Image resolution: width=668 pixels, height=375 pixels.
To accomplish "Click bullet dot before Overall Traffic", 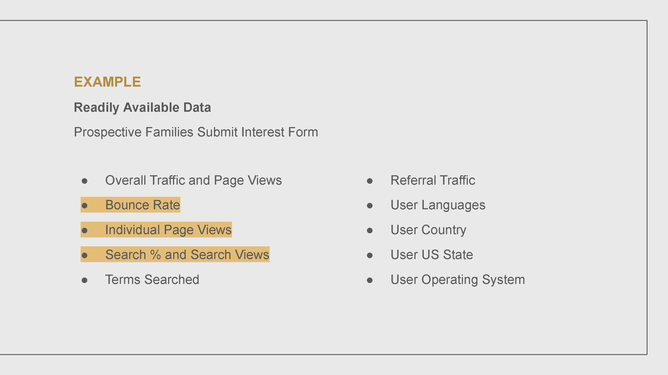I will point(84,181).
